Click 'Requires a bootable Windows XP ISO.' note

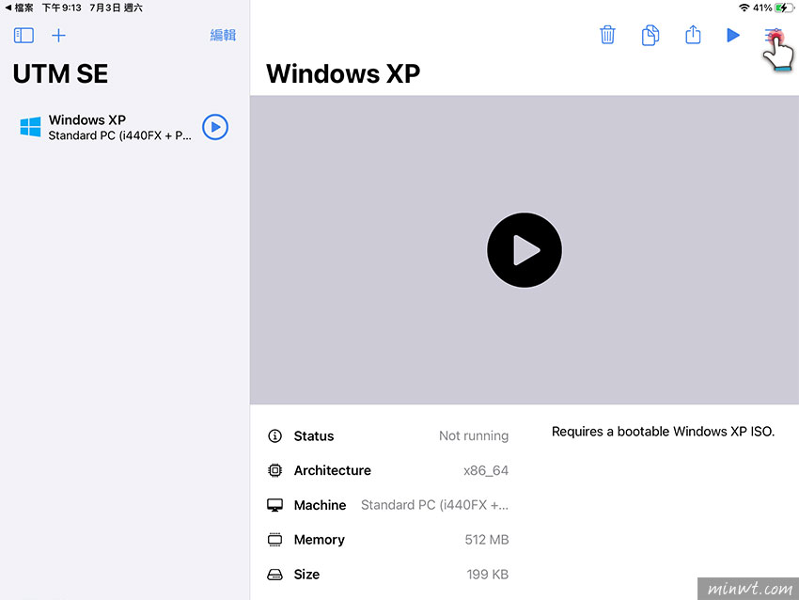pyautogui.click(x=663, y=432)
